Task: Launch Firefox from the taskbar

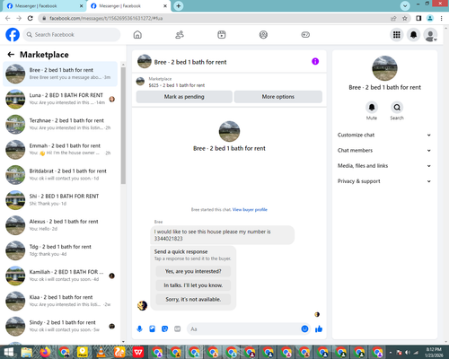Action: pos(46,352)
